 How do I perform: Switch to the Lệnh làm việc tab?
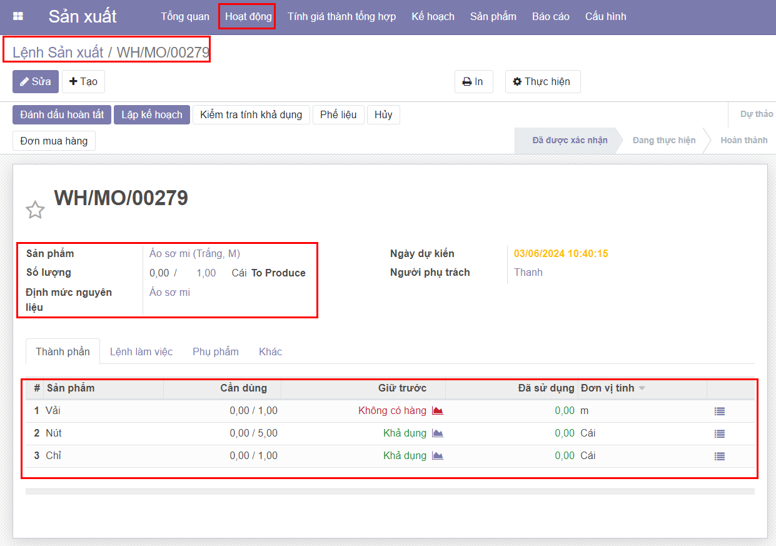(141, 351)
